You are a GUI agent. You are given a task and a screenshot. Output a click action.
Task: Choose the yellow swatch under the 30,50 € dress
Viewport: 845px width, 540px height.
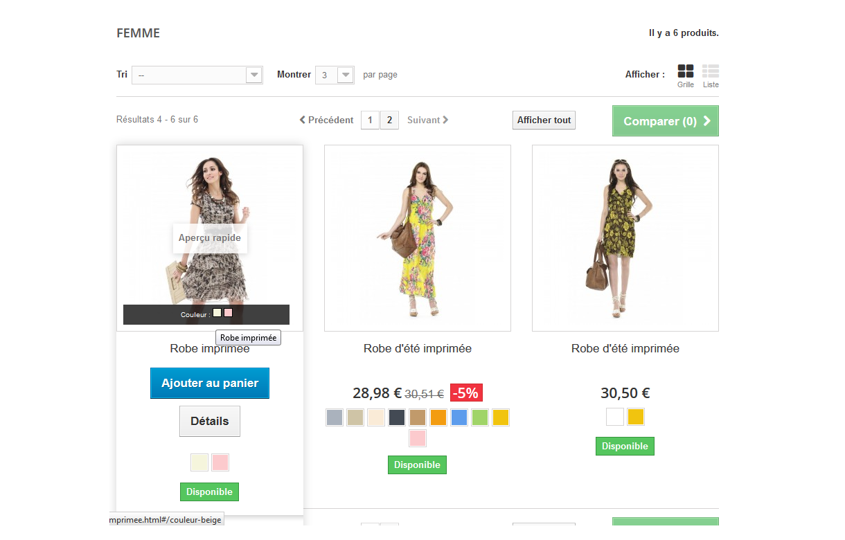coord(636,417)
